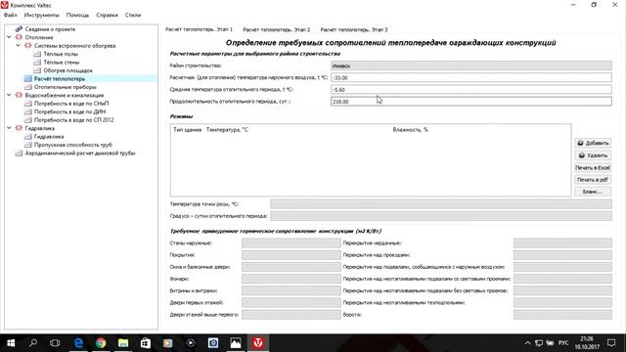
Task: Click the Удалить button
Action: pyautogui.click(x=593, y=155)
